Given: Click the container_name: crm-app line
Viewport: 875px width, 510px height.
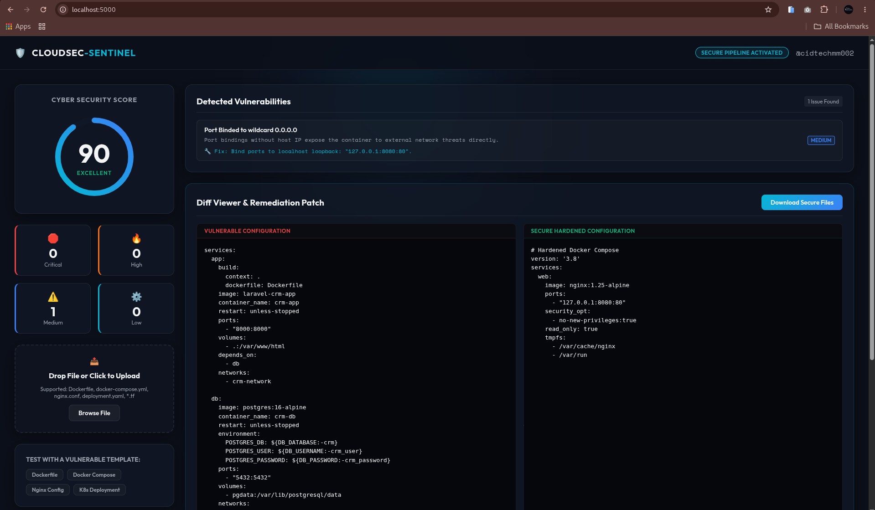Looking at the screenshot, I should pyautogui.click(x=259, y=303).
